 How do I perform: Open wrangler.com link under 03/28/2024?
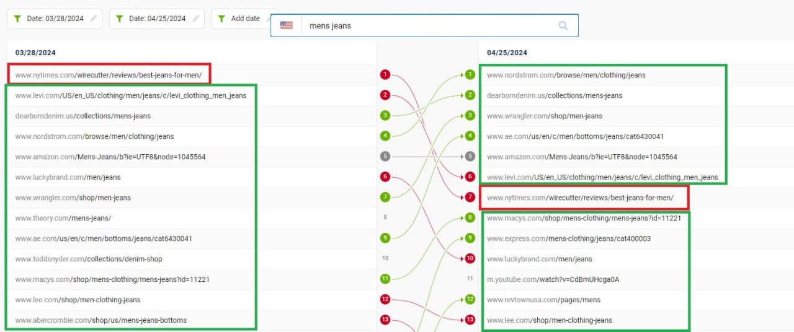[73, 198]
